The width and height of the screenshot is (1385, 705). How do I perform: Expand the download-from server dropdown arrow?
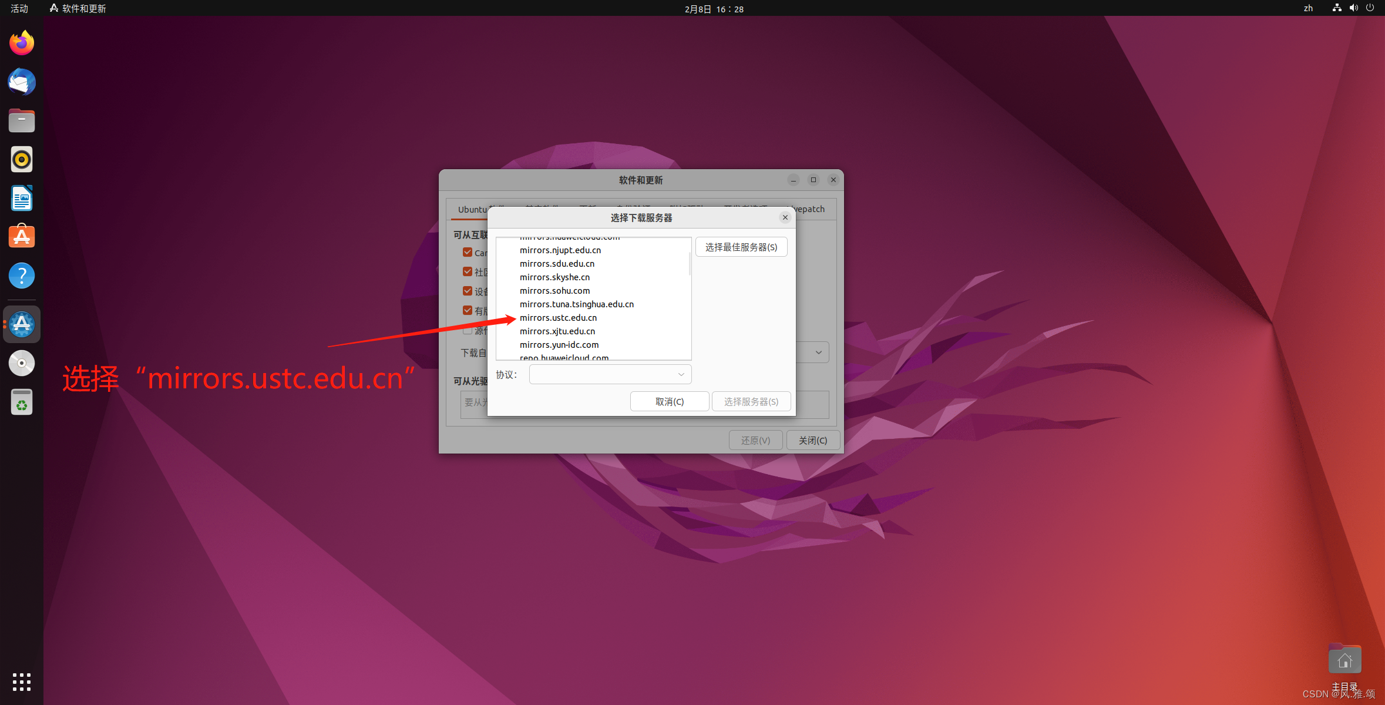pos(818,352)
